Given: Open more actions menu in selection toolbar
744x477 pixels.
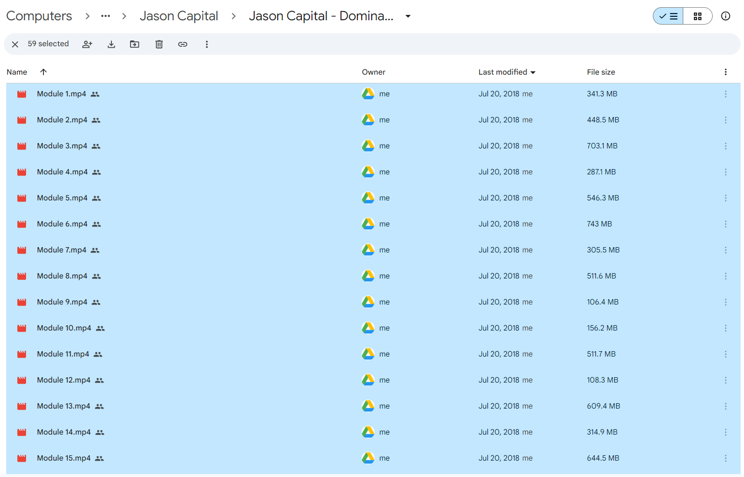Looking at the screenshot, I should point(207,44).
